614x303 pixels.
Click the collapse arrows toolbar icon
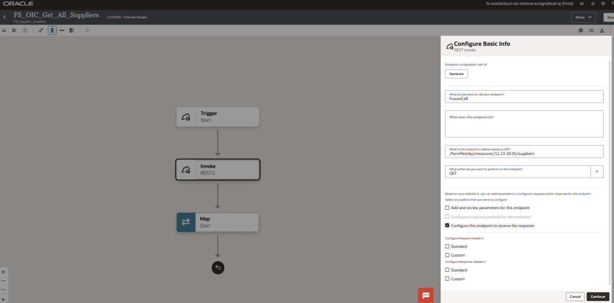41,30
